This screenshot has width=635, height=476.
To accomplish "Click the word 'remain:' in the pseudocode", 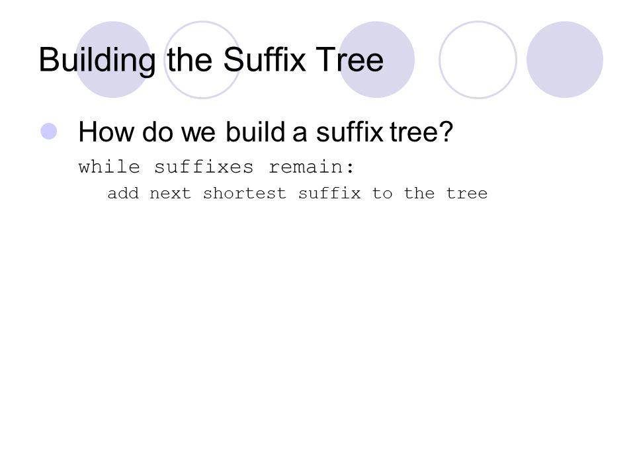I will click(312, 167).
